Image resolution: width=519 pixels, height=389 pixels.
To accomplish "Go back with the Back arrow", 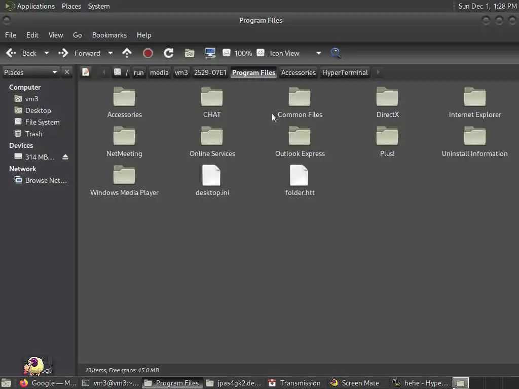I will [21, 53].
